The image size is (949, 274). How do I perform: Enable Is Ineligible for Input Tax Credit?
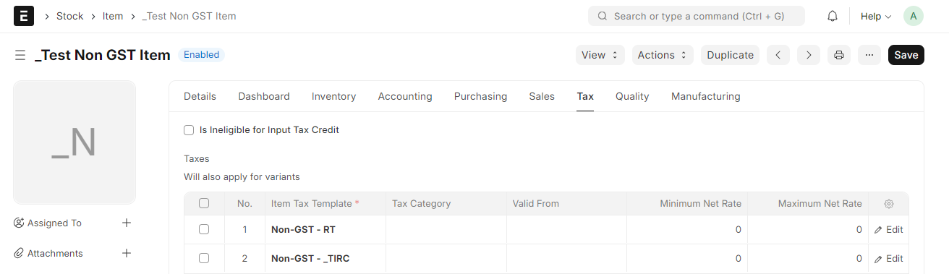pyautogui.click(x=189, y=130)
